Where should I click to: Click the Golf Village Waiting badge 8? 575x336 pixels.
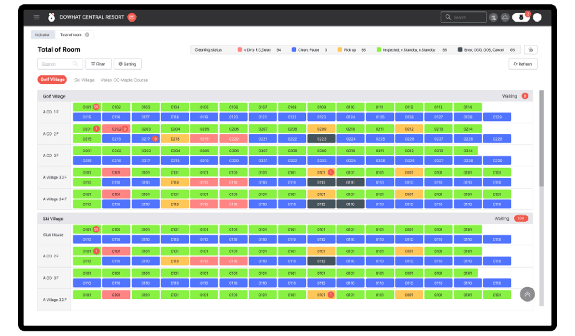coord(525,96)
